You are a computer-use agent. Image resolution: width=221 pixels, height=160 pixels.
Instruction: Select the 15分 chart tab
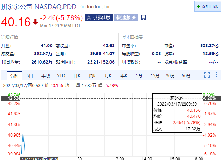coord(155,76)
